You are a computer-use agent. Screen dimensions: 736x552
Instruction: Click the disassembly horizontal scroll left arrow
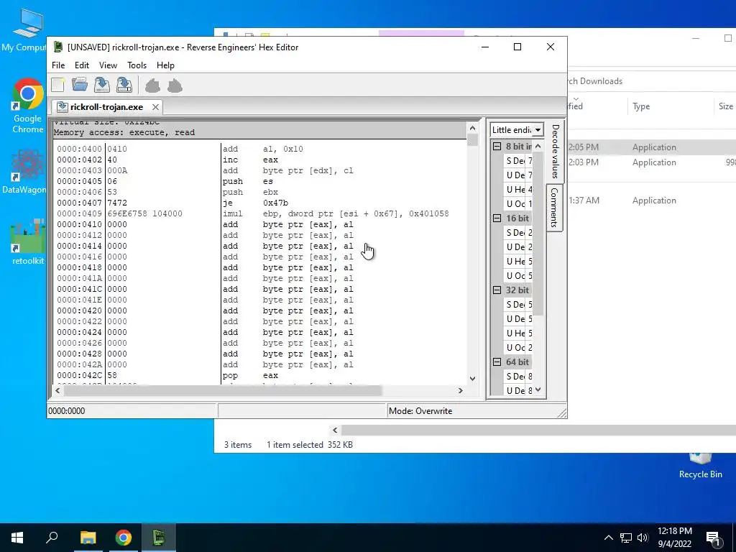57,390
